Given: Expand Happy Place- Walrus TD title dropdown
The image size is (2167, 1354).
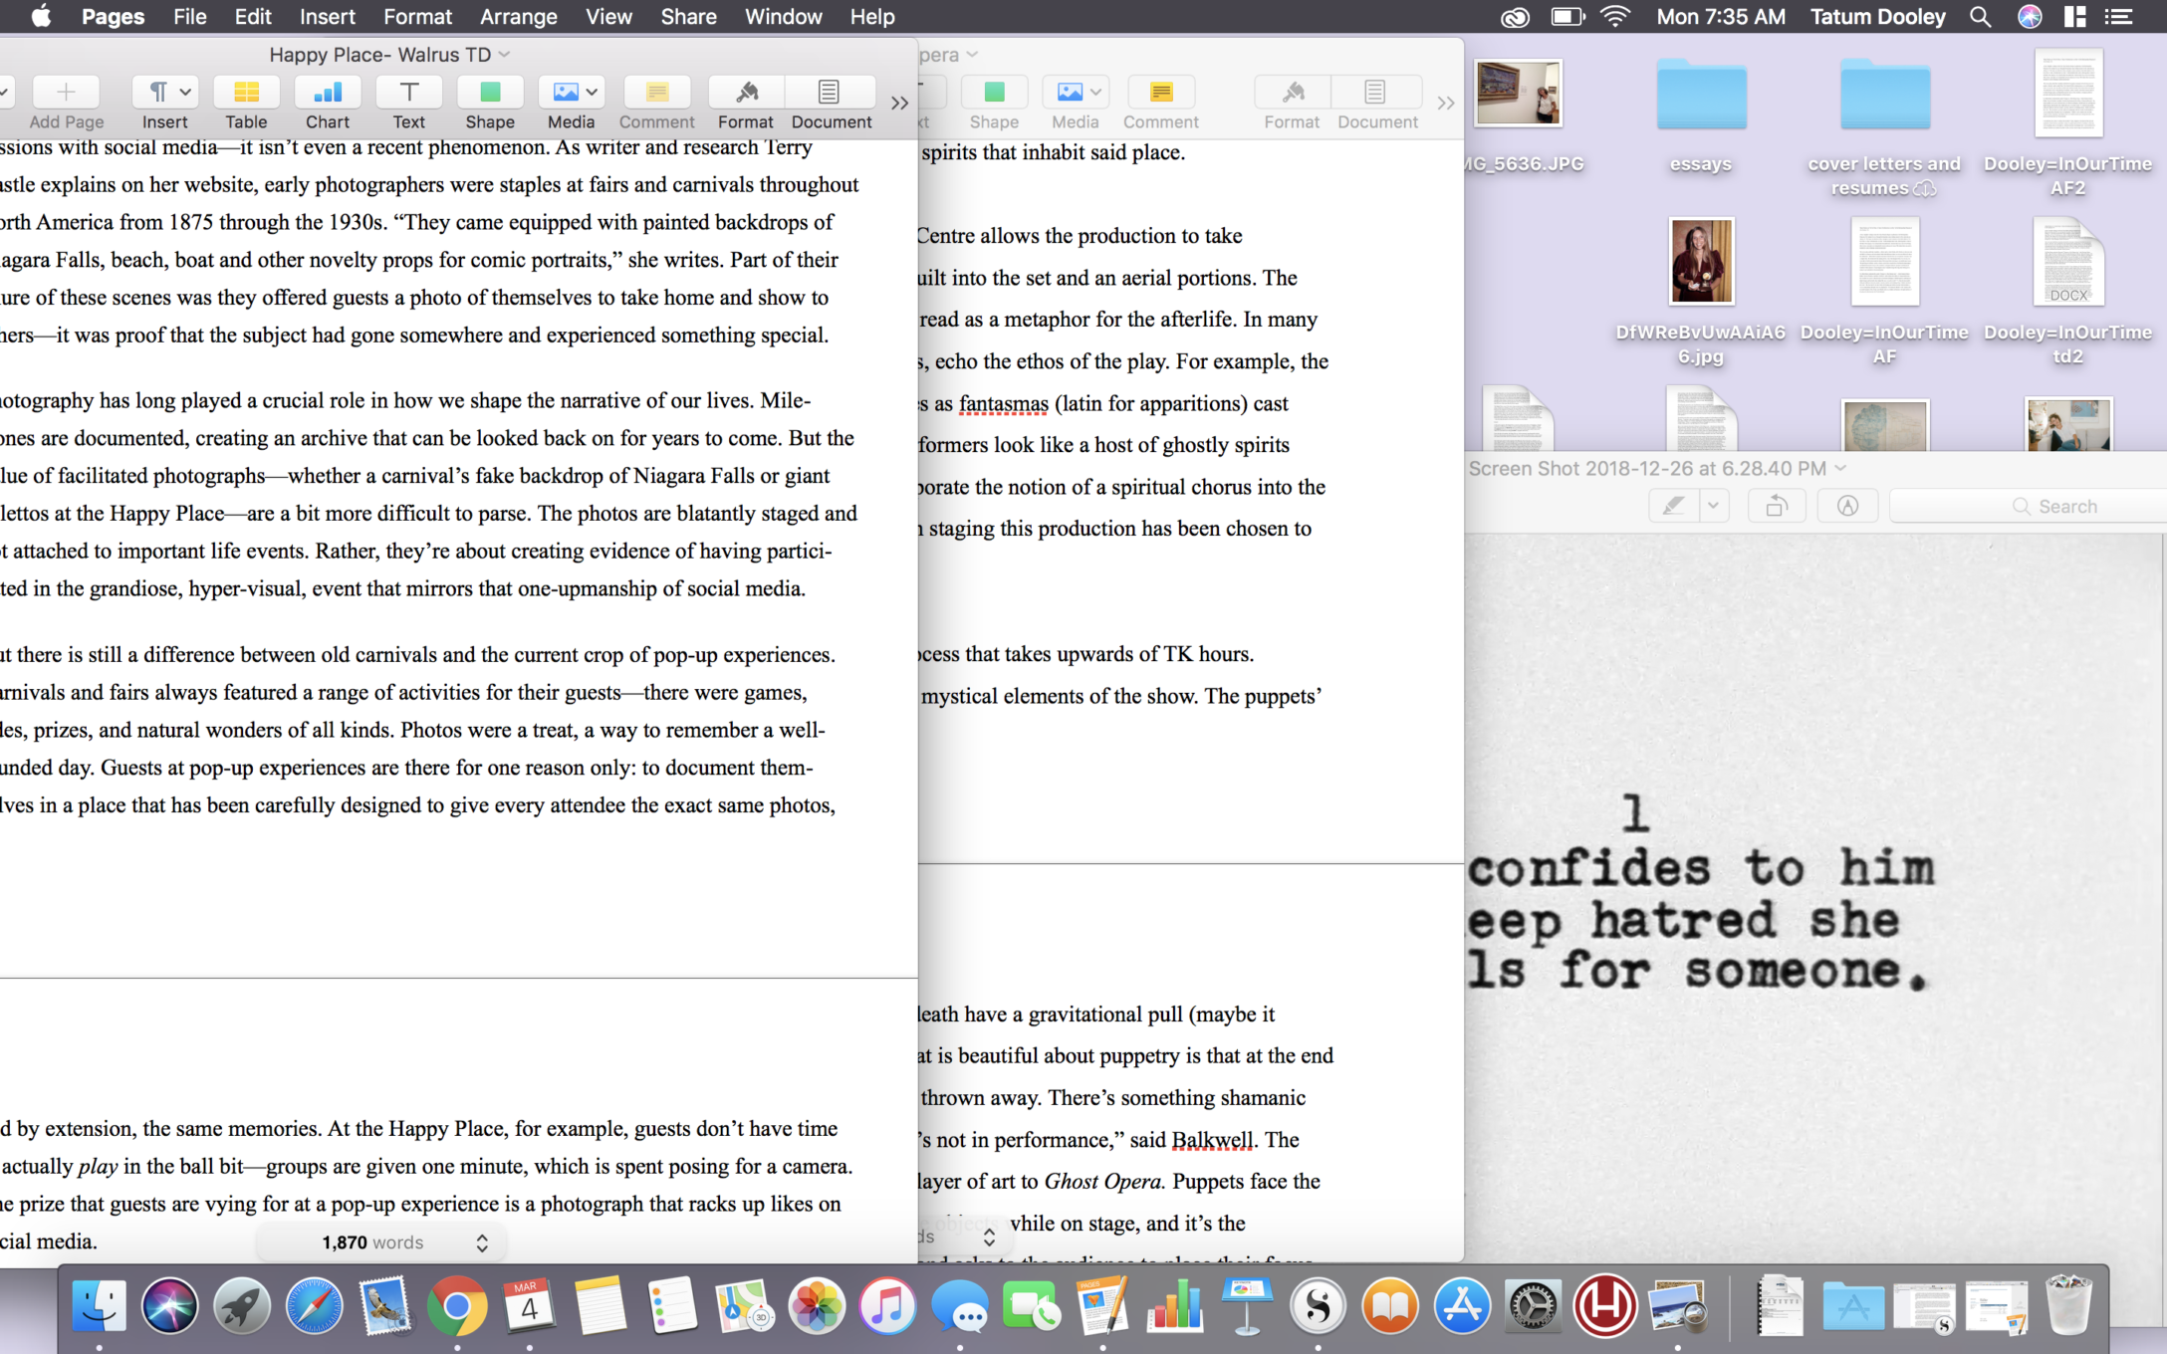Looking at the screenshot, I should tap(504, 55).
